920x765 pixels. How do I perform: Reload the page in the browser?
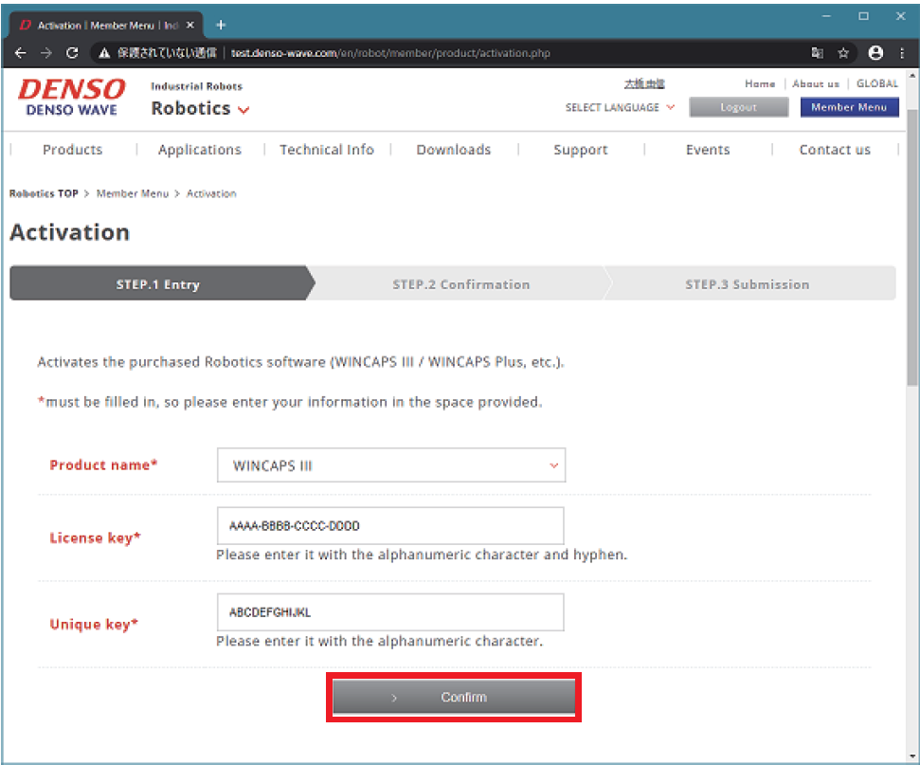pos(72,53)
